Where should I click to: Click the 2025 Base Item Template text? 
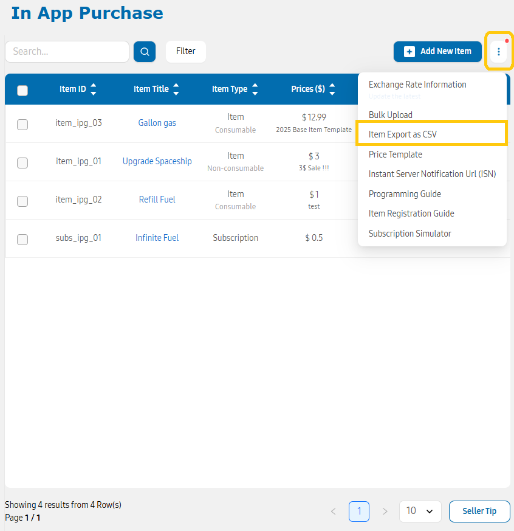click(314, 130)
